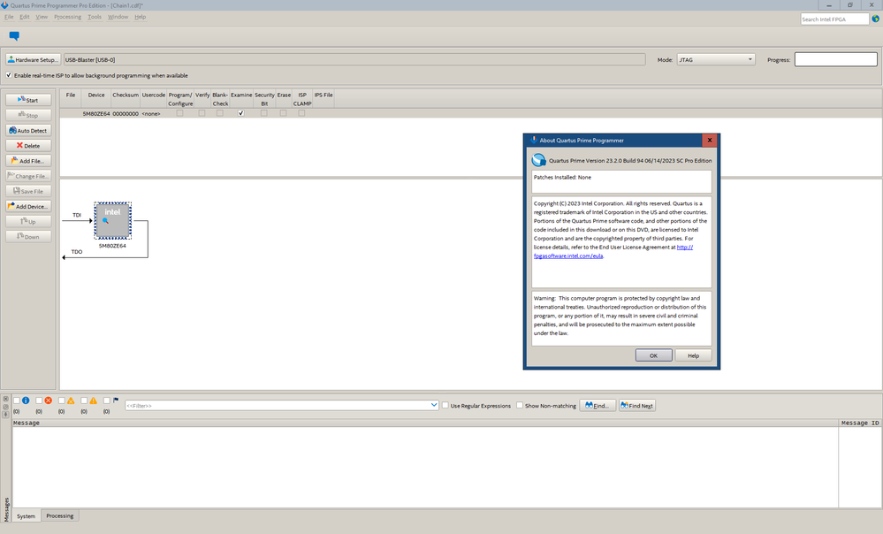This screenshot has height=534, width=883.
Task: Check Security Bit for 5M80ZE64
Action: (263, 113)
